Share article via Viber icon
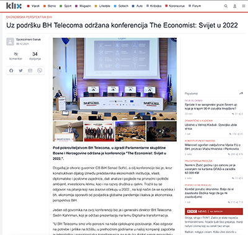The height and width of the screenshot is (235, 248). (x=40, y=71)
